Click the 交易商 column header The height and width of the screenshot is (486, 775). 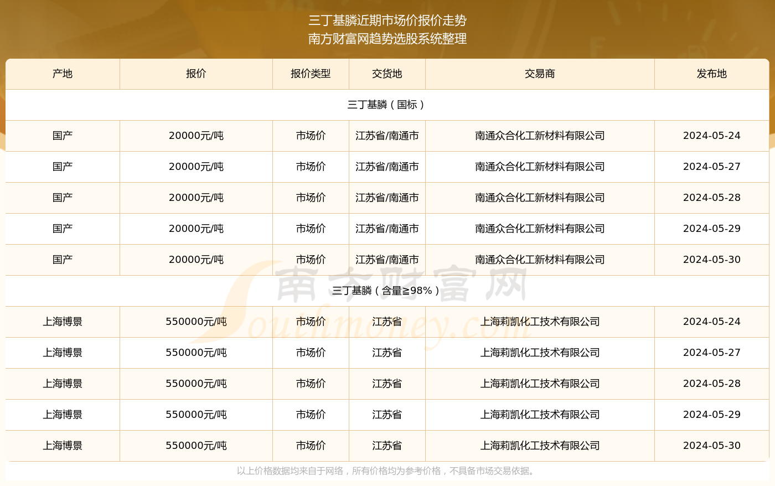tap(540, 74)
